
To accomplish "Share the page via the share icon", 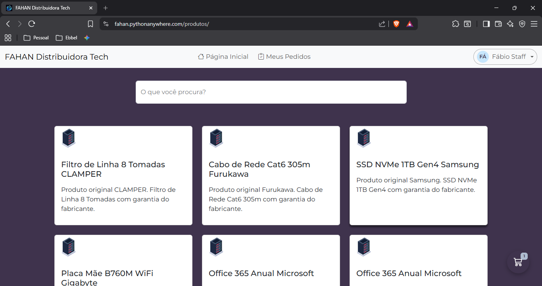I will click(x=382, y=24).
